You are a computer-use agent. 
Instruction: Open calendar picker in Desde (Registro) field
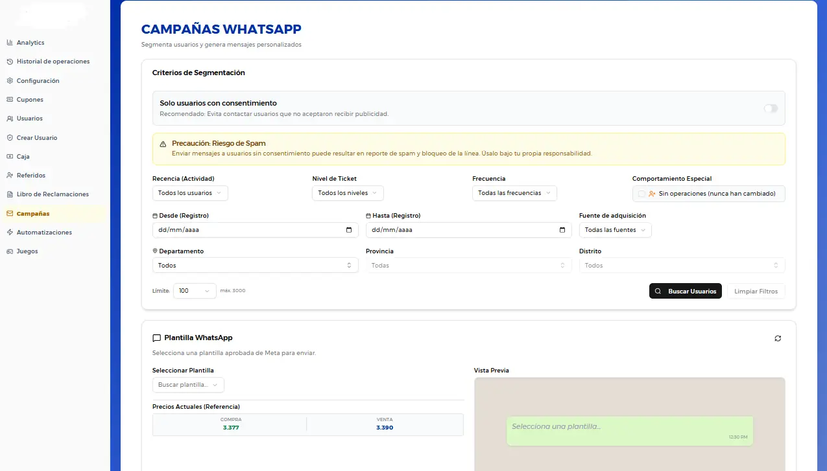click(x=349, y=230)
